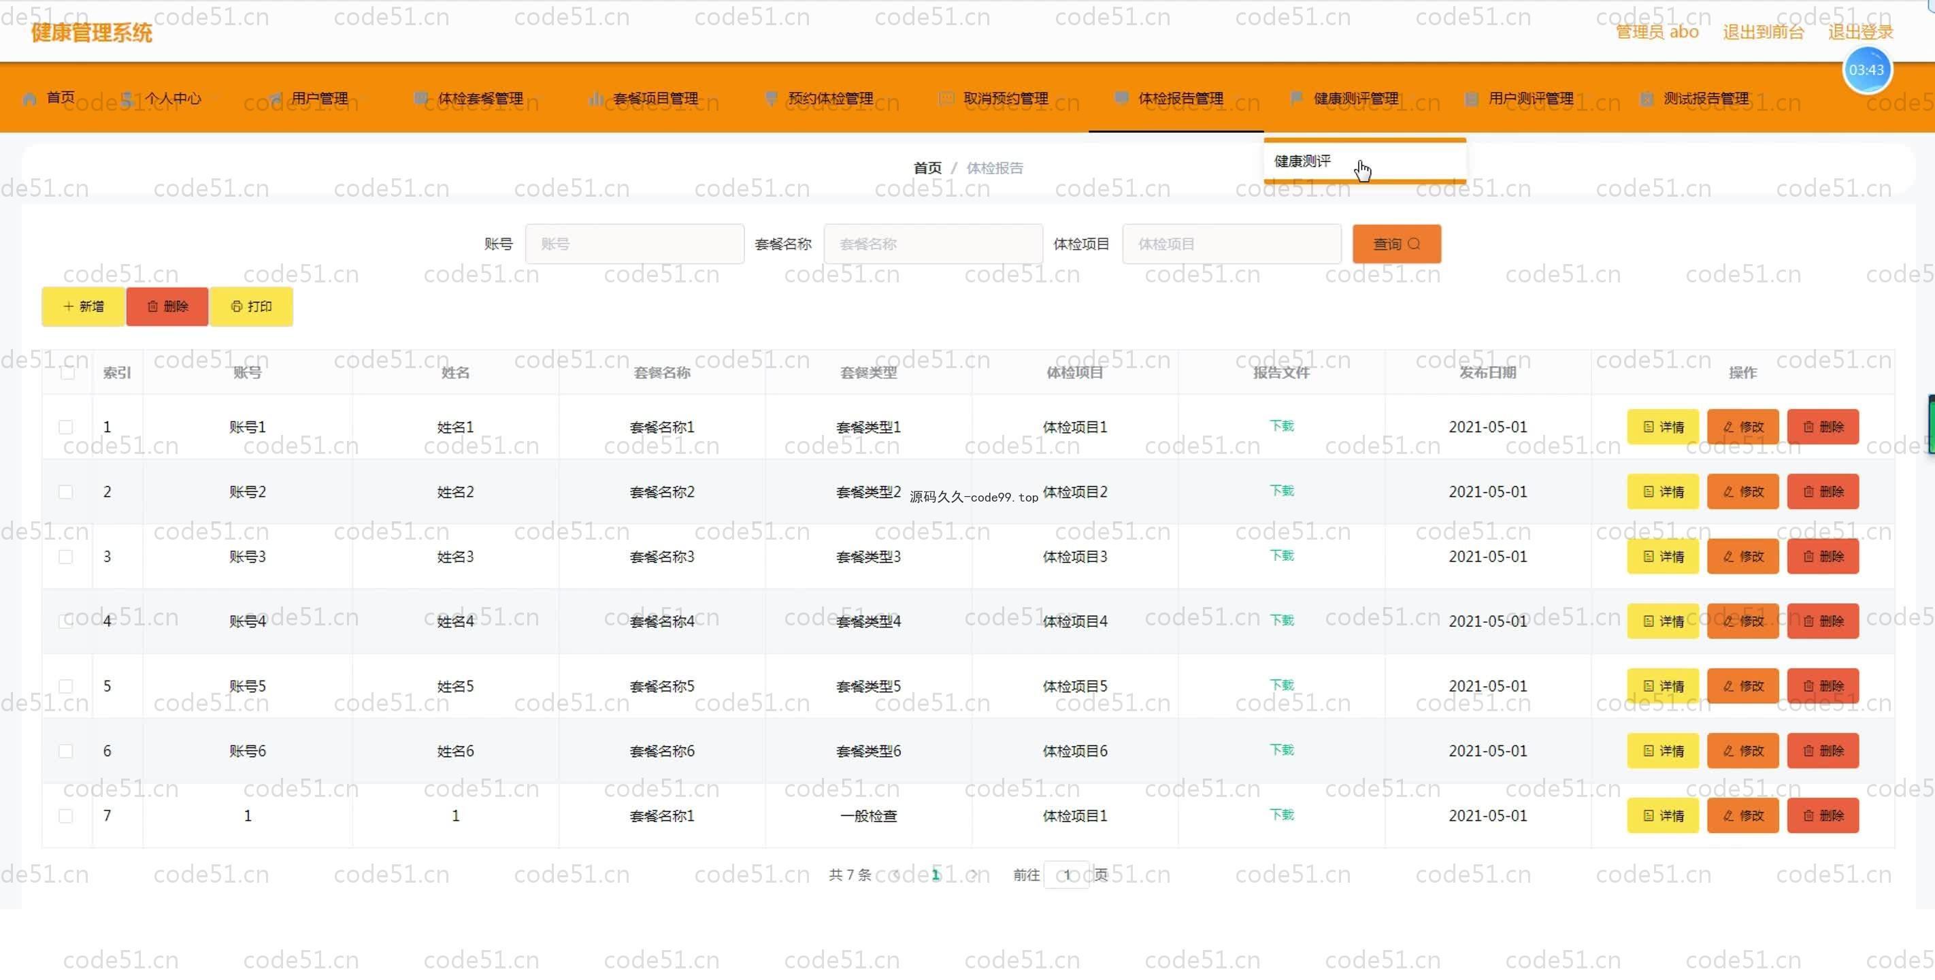The width and height of the screenshot is (1935, 980).
Task: Click 删除 in row 7
Action: point(1823,816)
